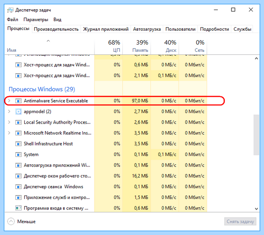Expand Local Security Authority Process row
Screen dimensions: 264x235
coord(9,122)
